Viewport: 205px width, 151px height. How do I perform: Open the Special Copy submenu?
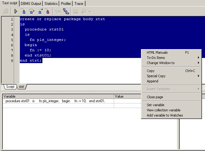171,76
